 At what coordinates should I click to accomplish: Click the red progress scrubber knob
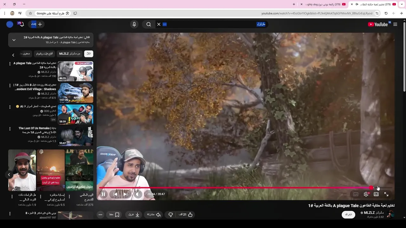pos(371,188)
